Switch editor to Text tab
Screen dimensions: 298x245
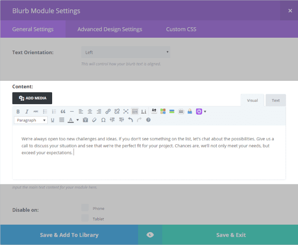276,100
